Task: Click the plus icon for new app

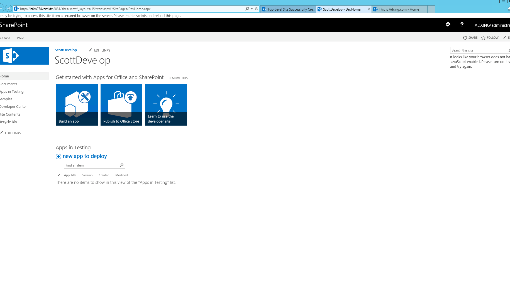Action: click(x=58, y=157)
